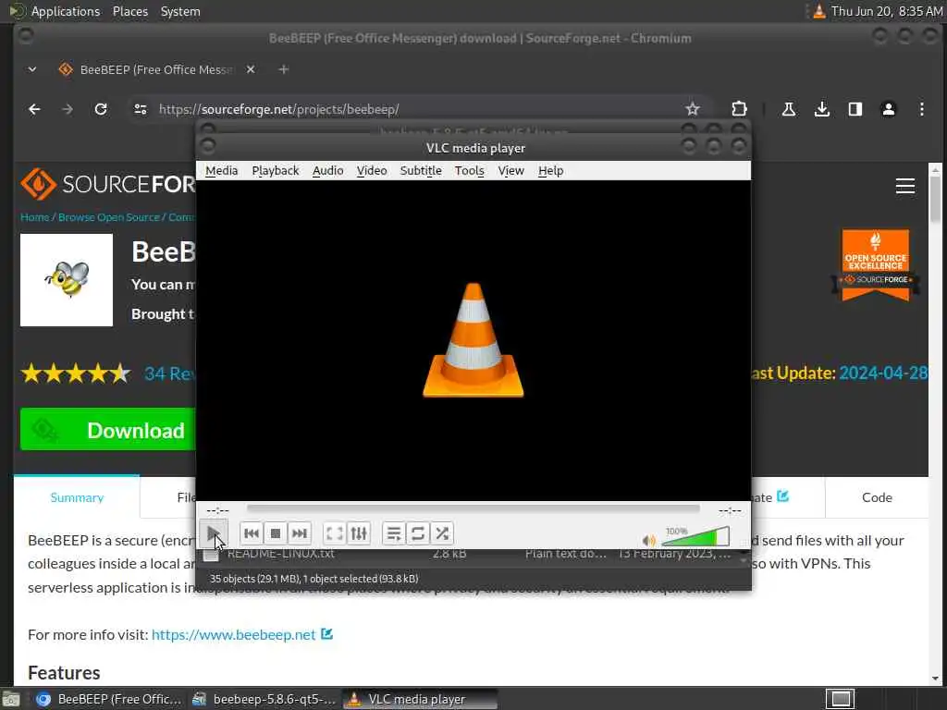
Task: Open the System menu
Action: click(180, 11)
